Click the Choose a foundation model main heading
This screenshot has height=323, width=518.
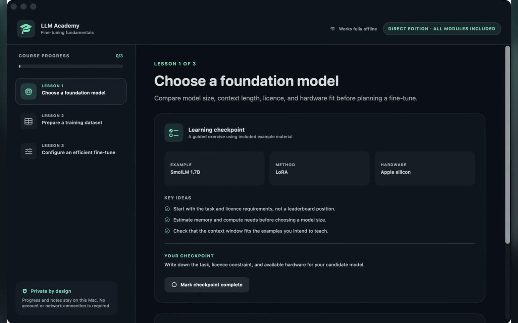(x=246, y=81)
